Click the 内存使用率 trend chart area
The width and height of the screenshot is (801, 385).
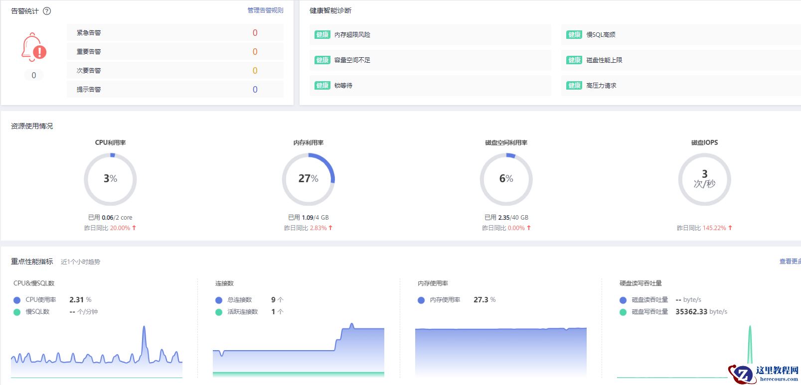500,352
